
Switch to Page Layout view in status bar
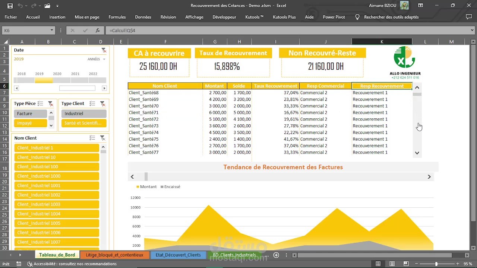coord(392,264)
